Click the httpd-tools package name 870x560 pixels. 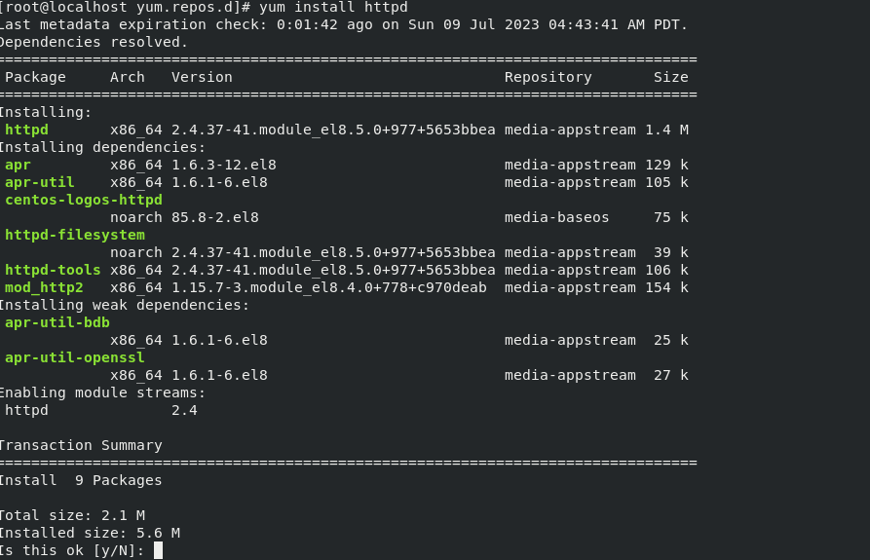53,270
